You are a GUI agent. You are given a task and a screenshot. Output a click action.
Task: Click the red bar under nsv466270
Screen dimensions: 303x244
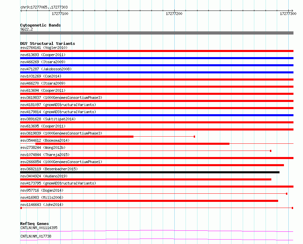pos(157,87)
